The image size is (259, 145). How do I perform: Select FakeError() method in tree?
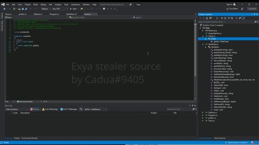point(221,96)
